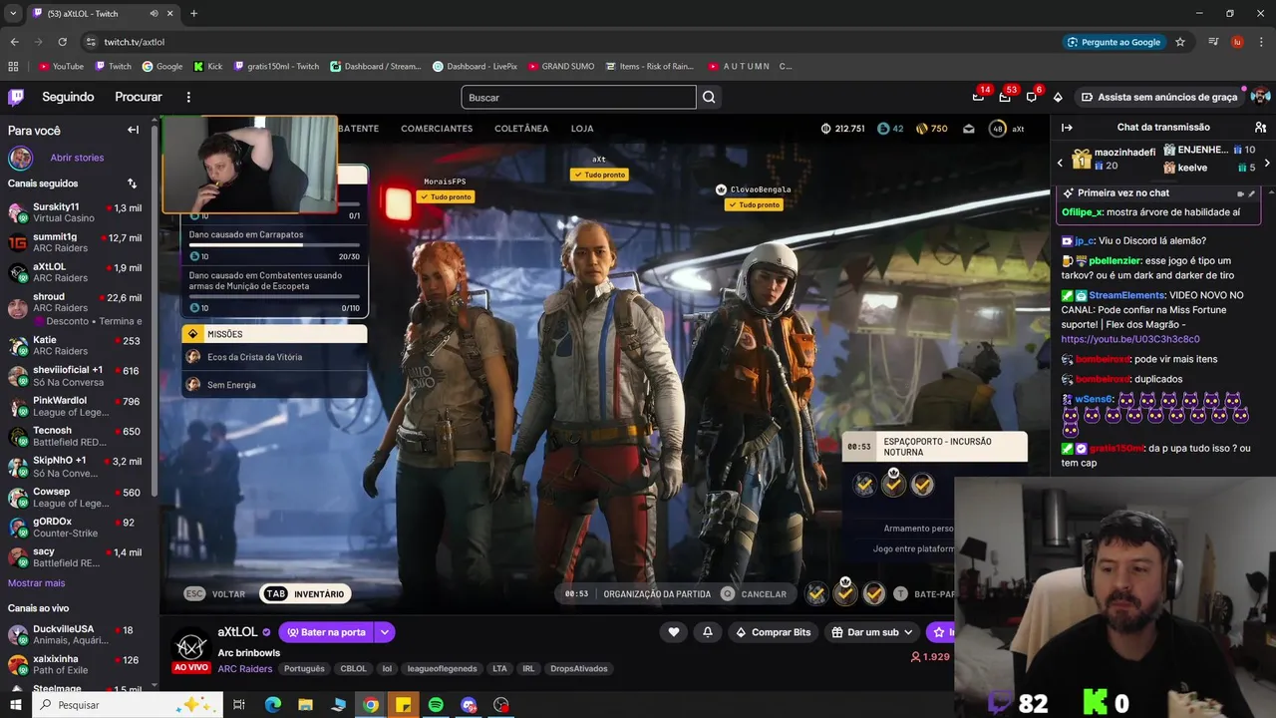Image resolution: width=1276 pixels, height=718 pixels.
Task: Open Cowsep channel in sidebar
Action: tap(77, 497)
